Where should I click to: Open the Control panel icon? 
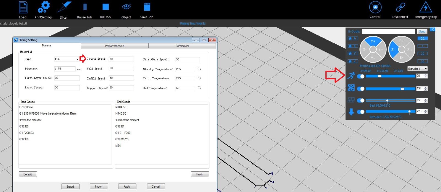click(375, 7)
